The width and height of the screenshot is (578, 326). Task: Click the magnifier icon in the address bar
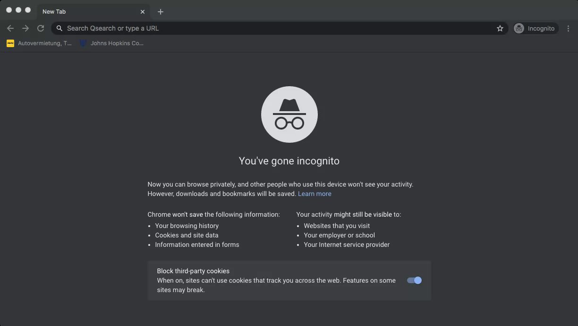click(59, 28)
